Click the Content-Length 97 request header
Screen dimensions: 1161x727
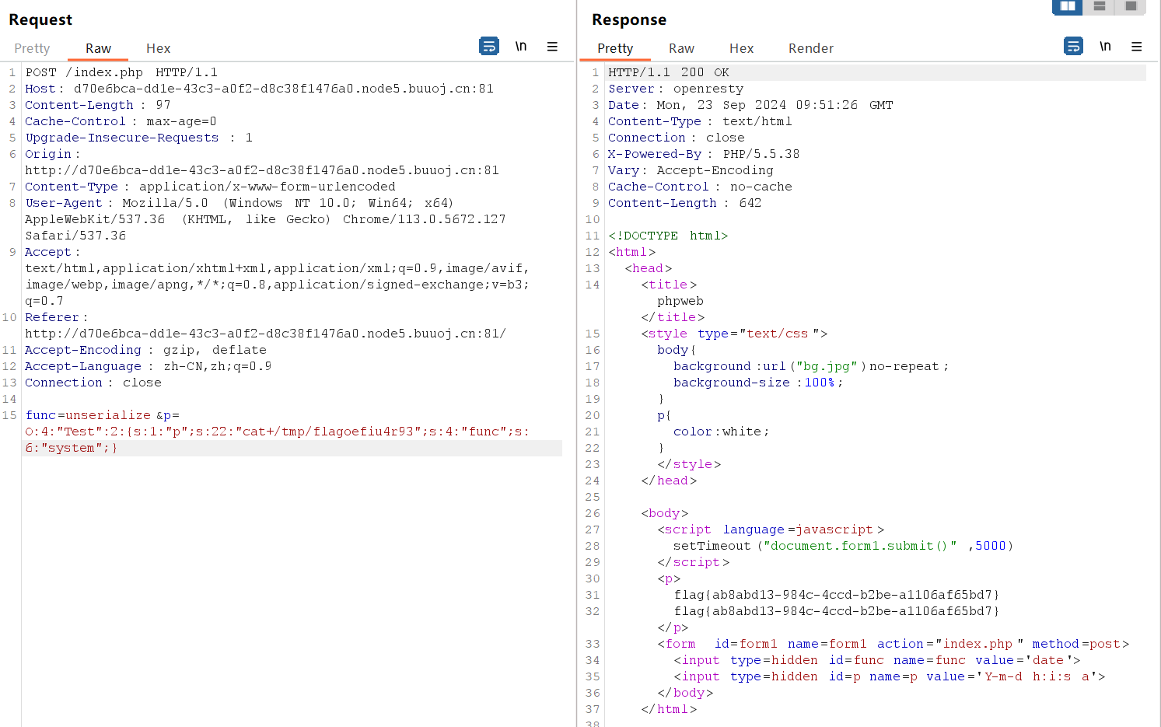98,105
